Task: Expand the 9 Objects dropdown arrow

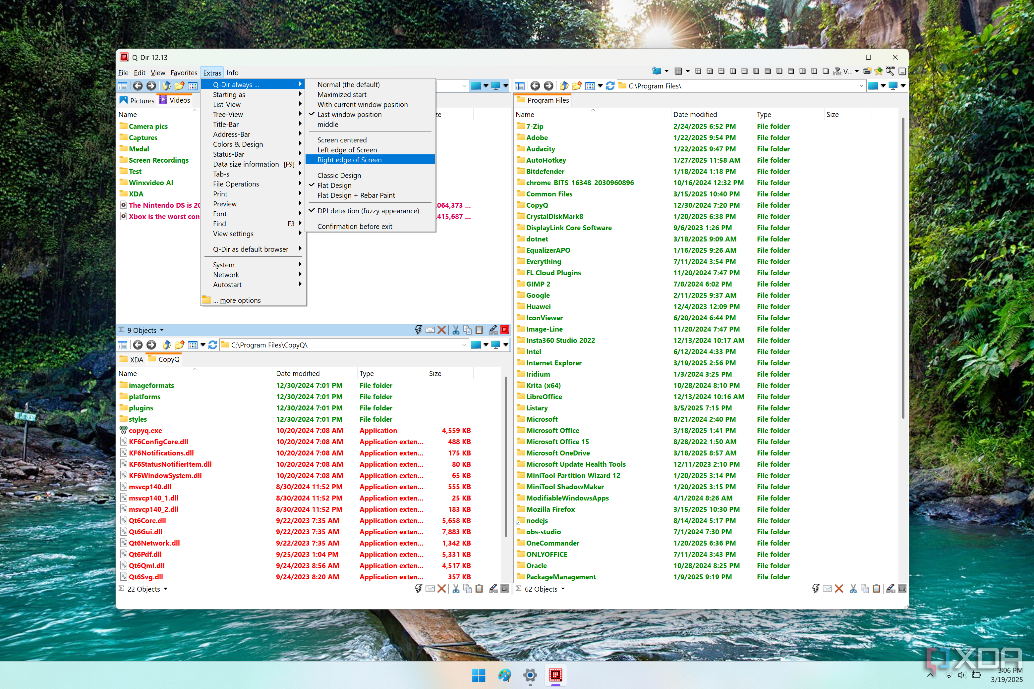Action: (x=162, y=330)
